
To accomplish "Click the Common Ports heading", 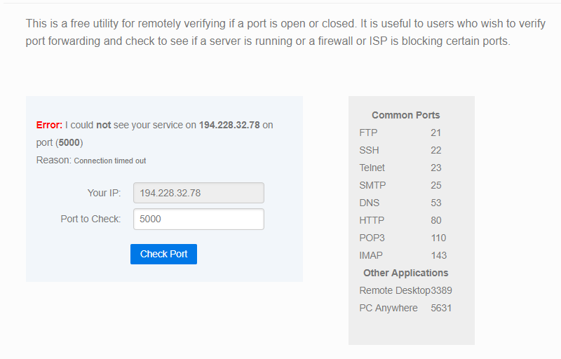I will coord(406,115).
